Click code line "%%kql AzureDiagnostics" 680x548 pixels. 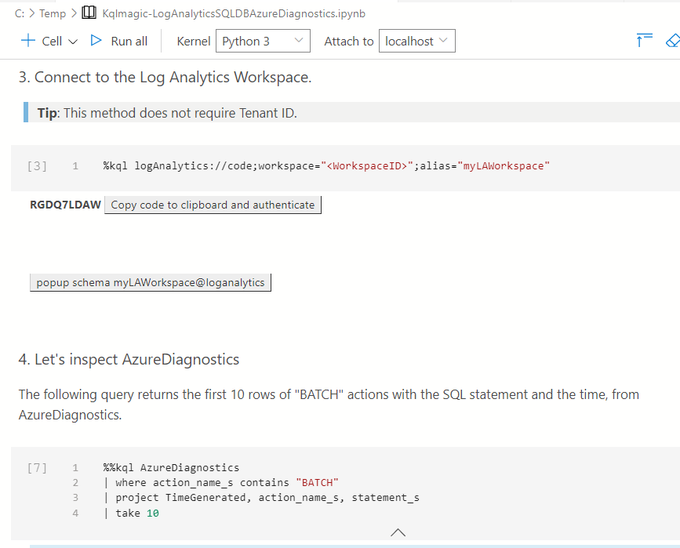(171, 468)
